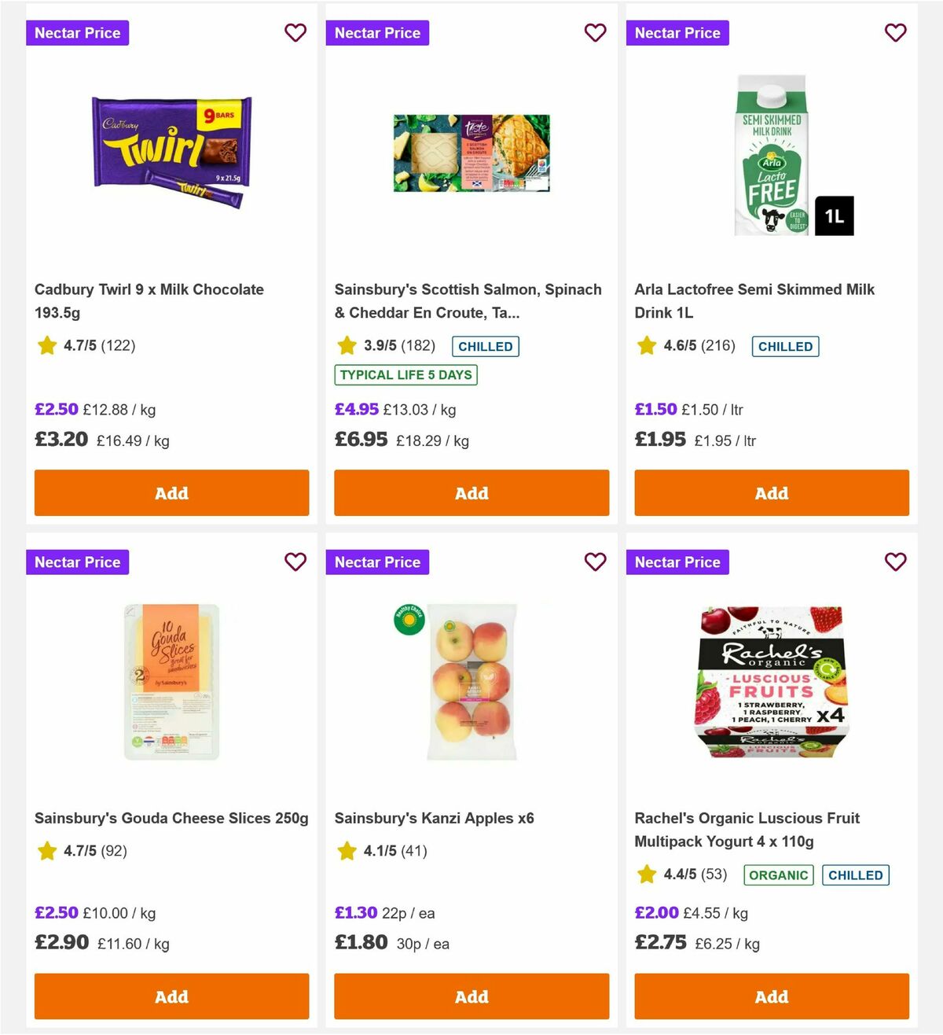Click the Nectar Price badge on the Twirl
943x1035 pixels.
coord(78,33)
